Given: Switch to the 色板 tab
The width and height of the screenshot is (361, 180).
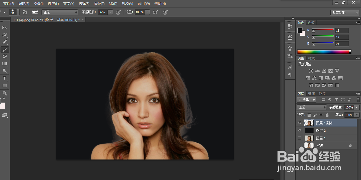Looking at the screenshot, I should (x=311, y=23).
